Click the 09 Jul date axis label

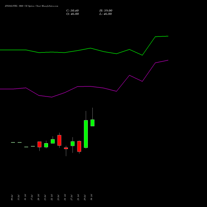click(12, 197)
